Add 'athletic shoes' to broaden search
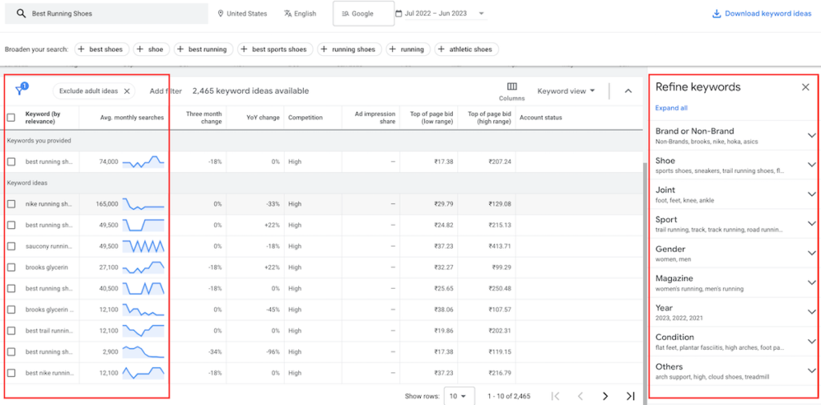 coord(467,49)
